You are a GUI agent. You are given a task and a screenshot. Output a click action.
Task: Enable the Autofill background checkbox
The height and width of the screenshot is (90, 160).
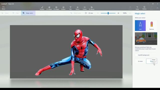(136, 55)
